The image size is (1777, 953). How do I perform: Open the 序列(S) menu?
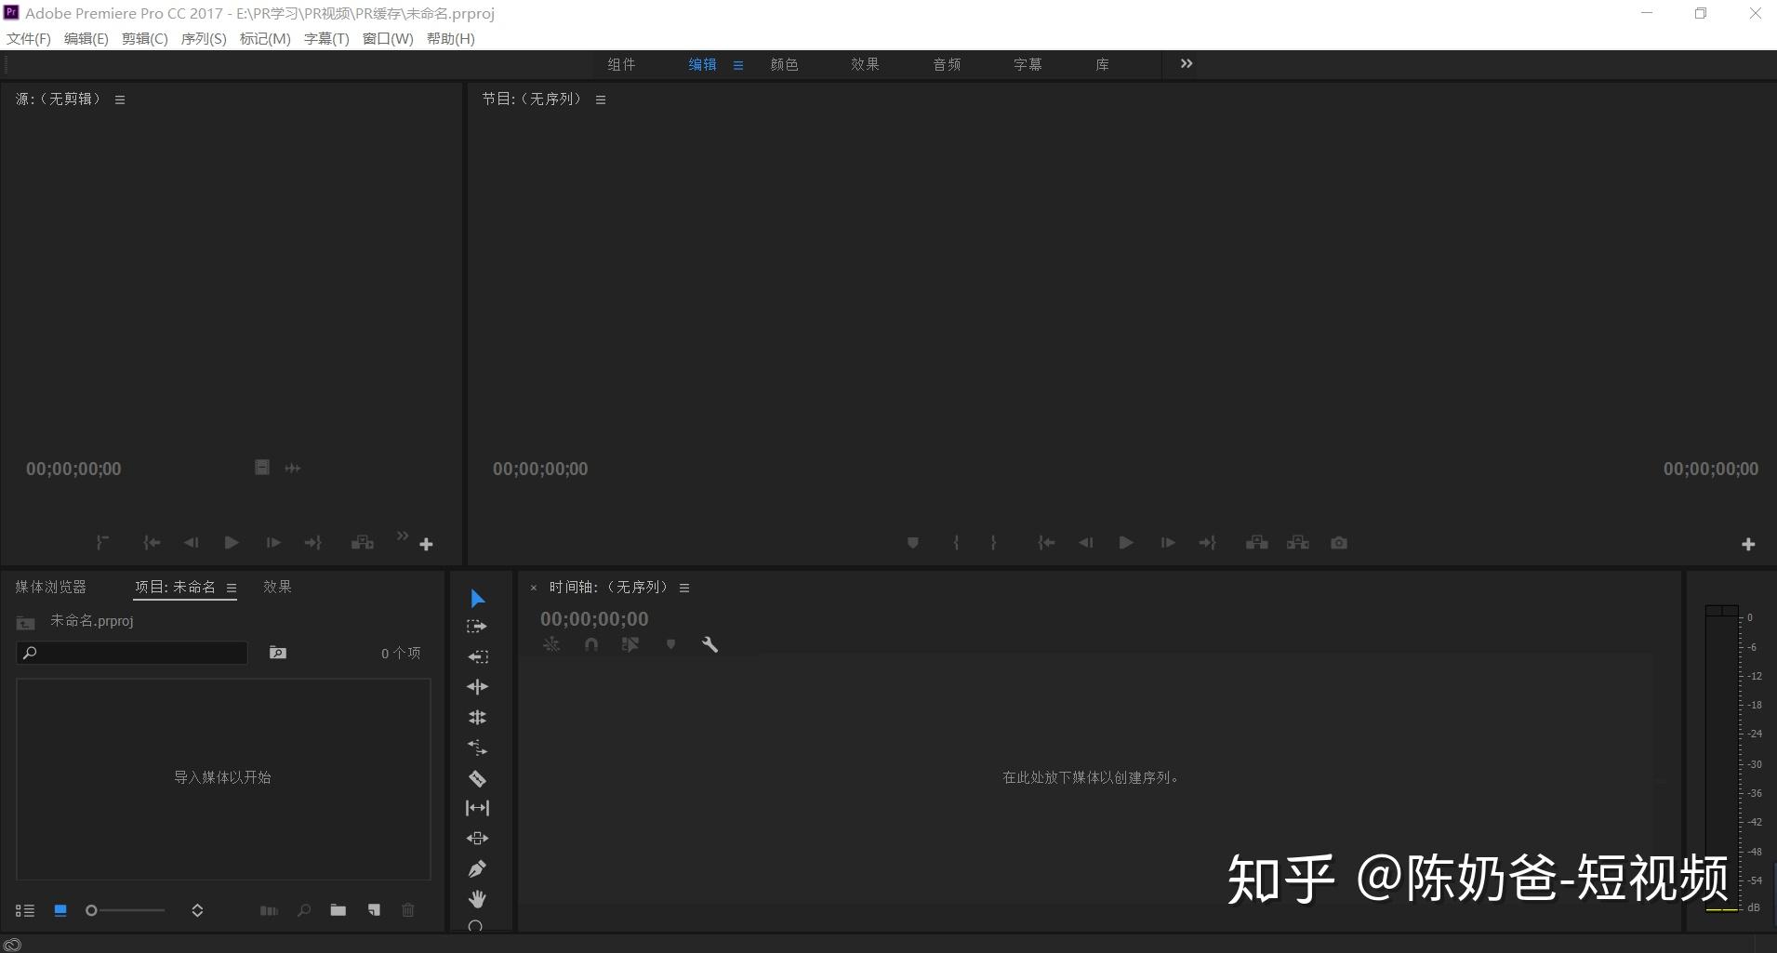pyautogui.click(x=204, y=38)
